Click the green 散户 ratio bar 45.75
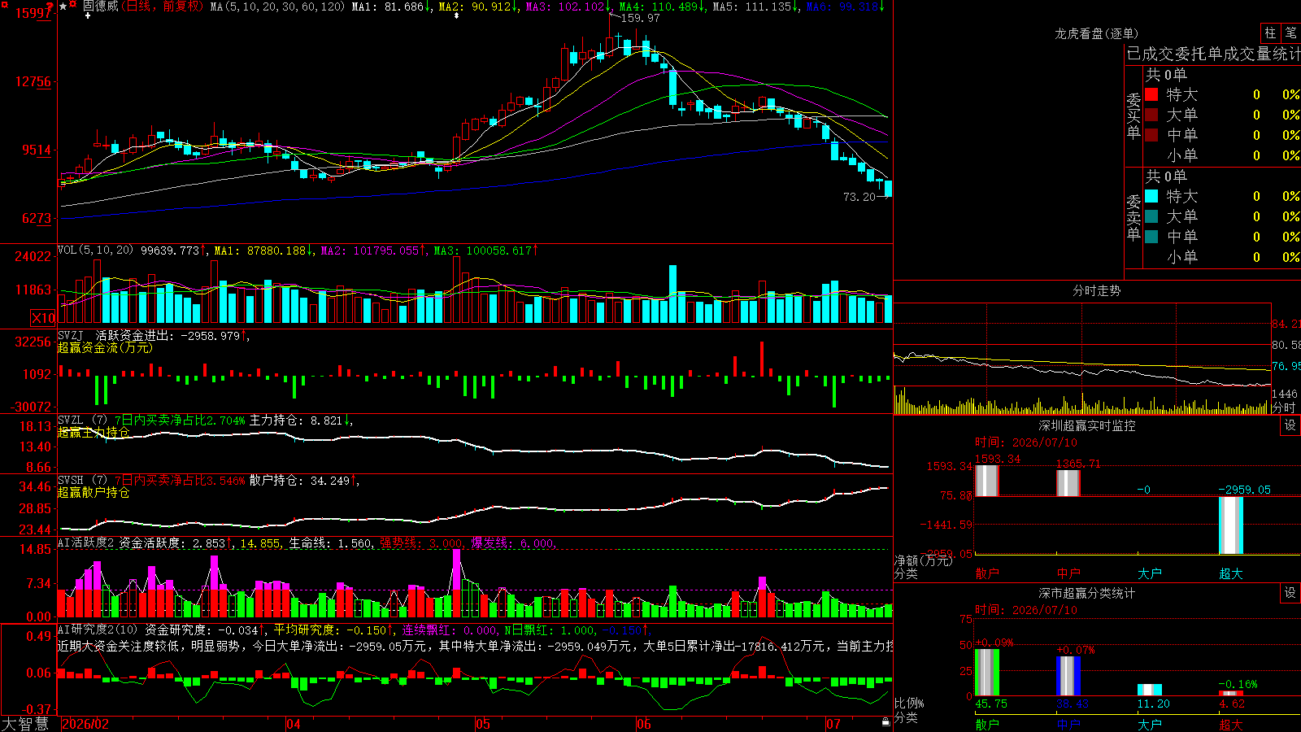The width and height of the screenshot is (1301, 732). point(986,672)
